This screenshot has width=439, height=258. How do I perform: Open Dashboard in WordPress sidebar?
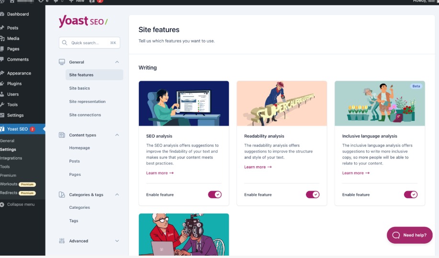point(18,14)
